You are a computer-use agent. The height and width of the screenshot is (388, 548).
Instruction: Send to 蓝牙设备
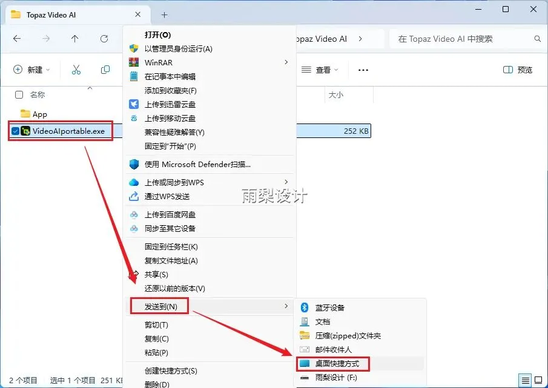[x=360, y=307]
